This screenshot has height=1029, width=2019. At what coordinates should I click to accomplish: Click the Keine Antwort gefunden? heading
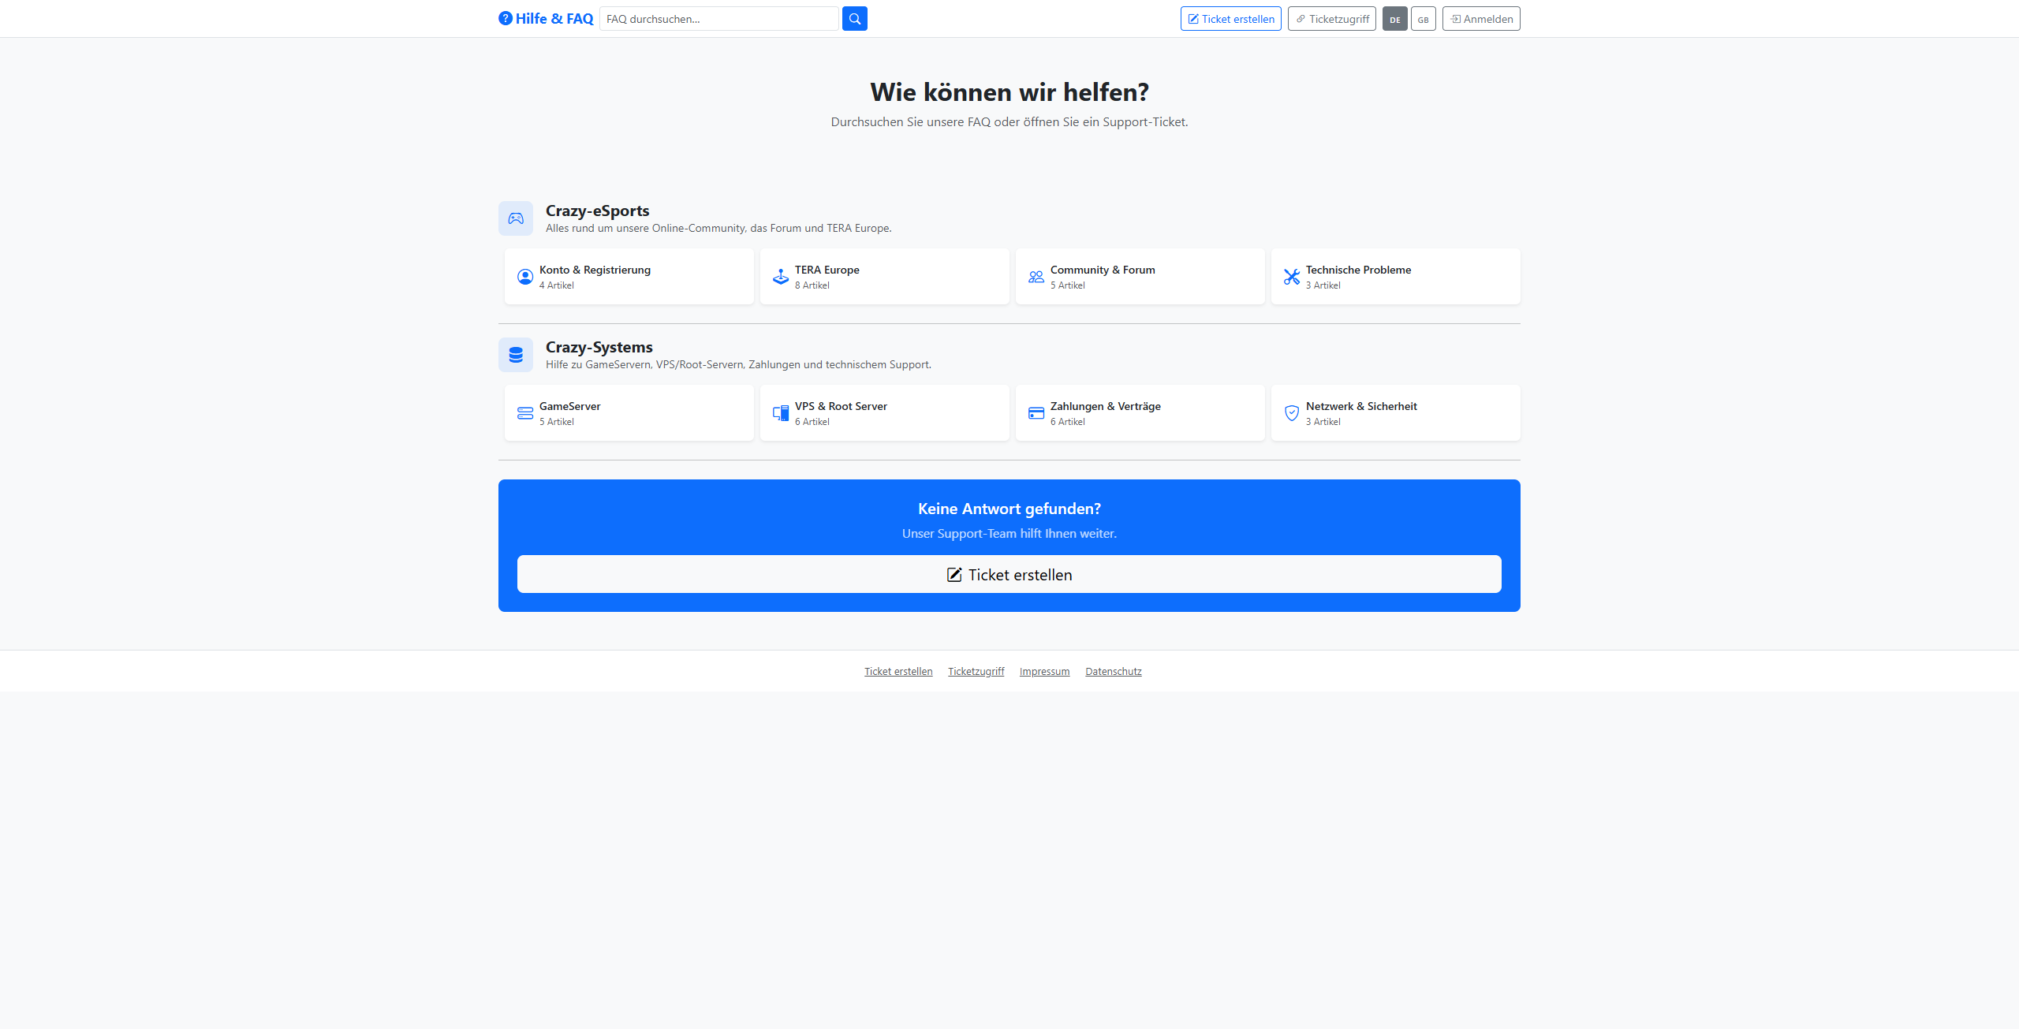click(x=1009, y=509)
